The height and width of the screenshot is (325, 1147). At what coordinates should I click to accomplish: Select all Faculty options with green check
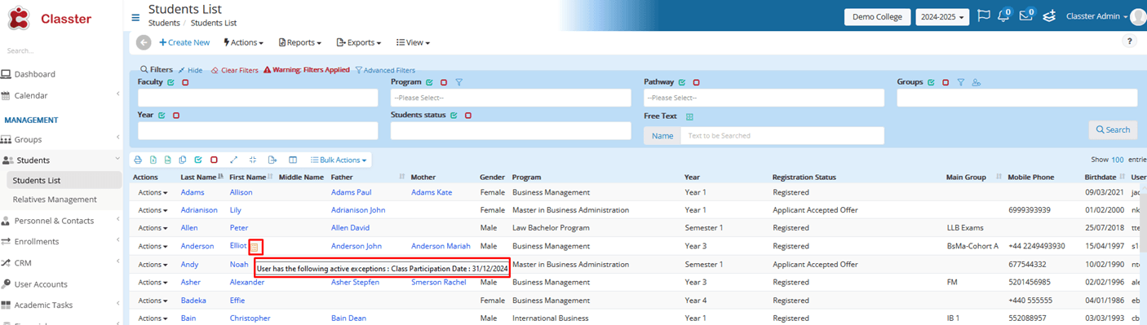pyautogui.click(x=170, y=82)
